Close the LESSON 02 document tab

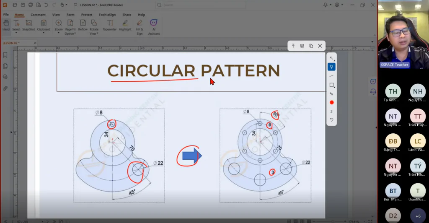35,43
